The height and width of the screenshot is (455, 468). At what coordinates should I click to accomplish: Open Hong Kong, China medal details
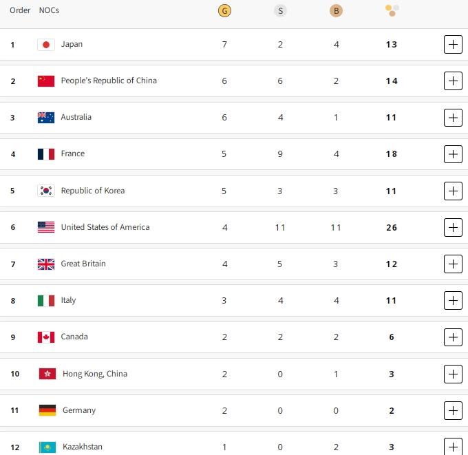tap(453, 374)
